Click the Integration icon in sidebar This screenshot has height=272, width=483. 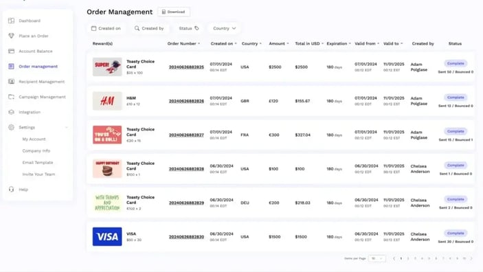click(12, 112)
